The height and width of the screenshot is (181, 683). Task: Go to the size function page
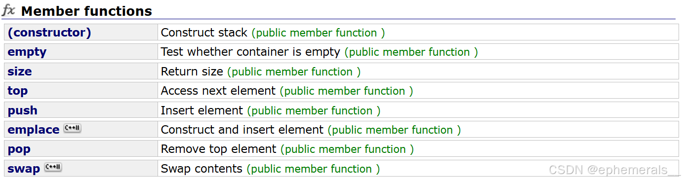click(20, 72)
